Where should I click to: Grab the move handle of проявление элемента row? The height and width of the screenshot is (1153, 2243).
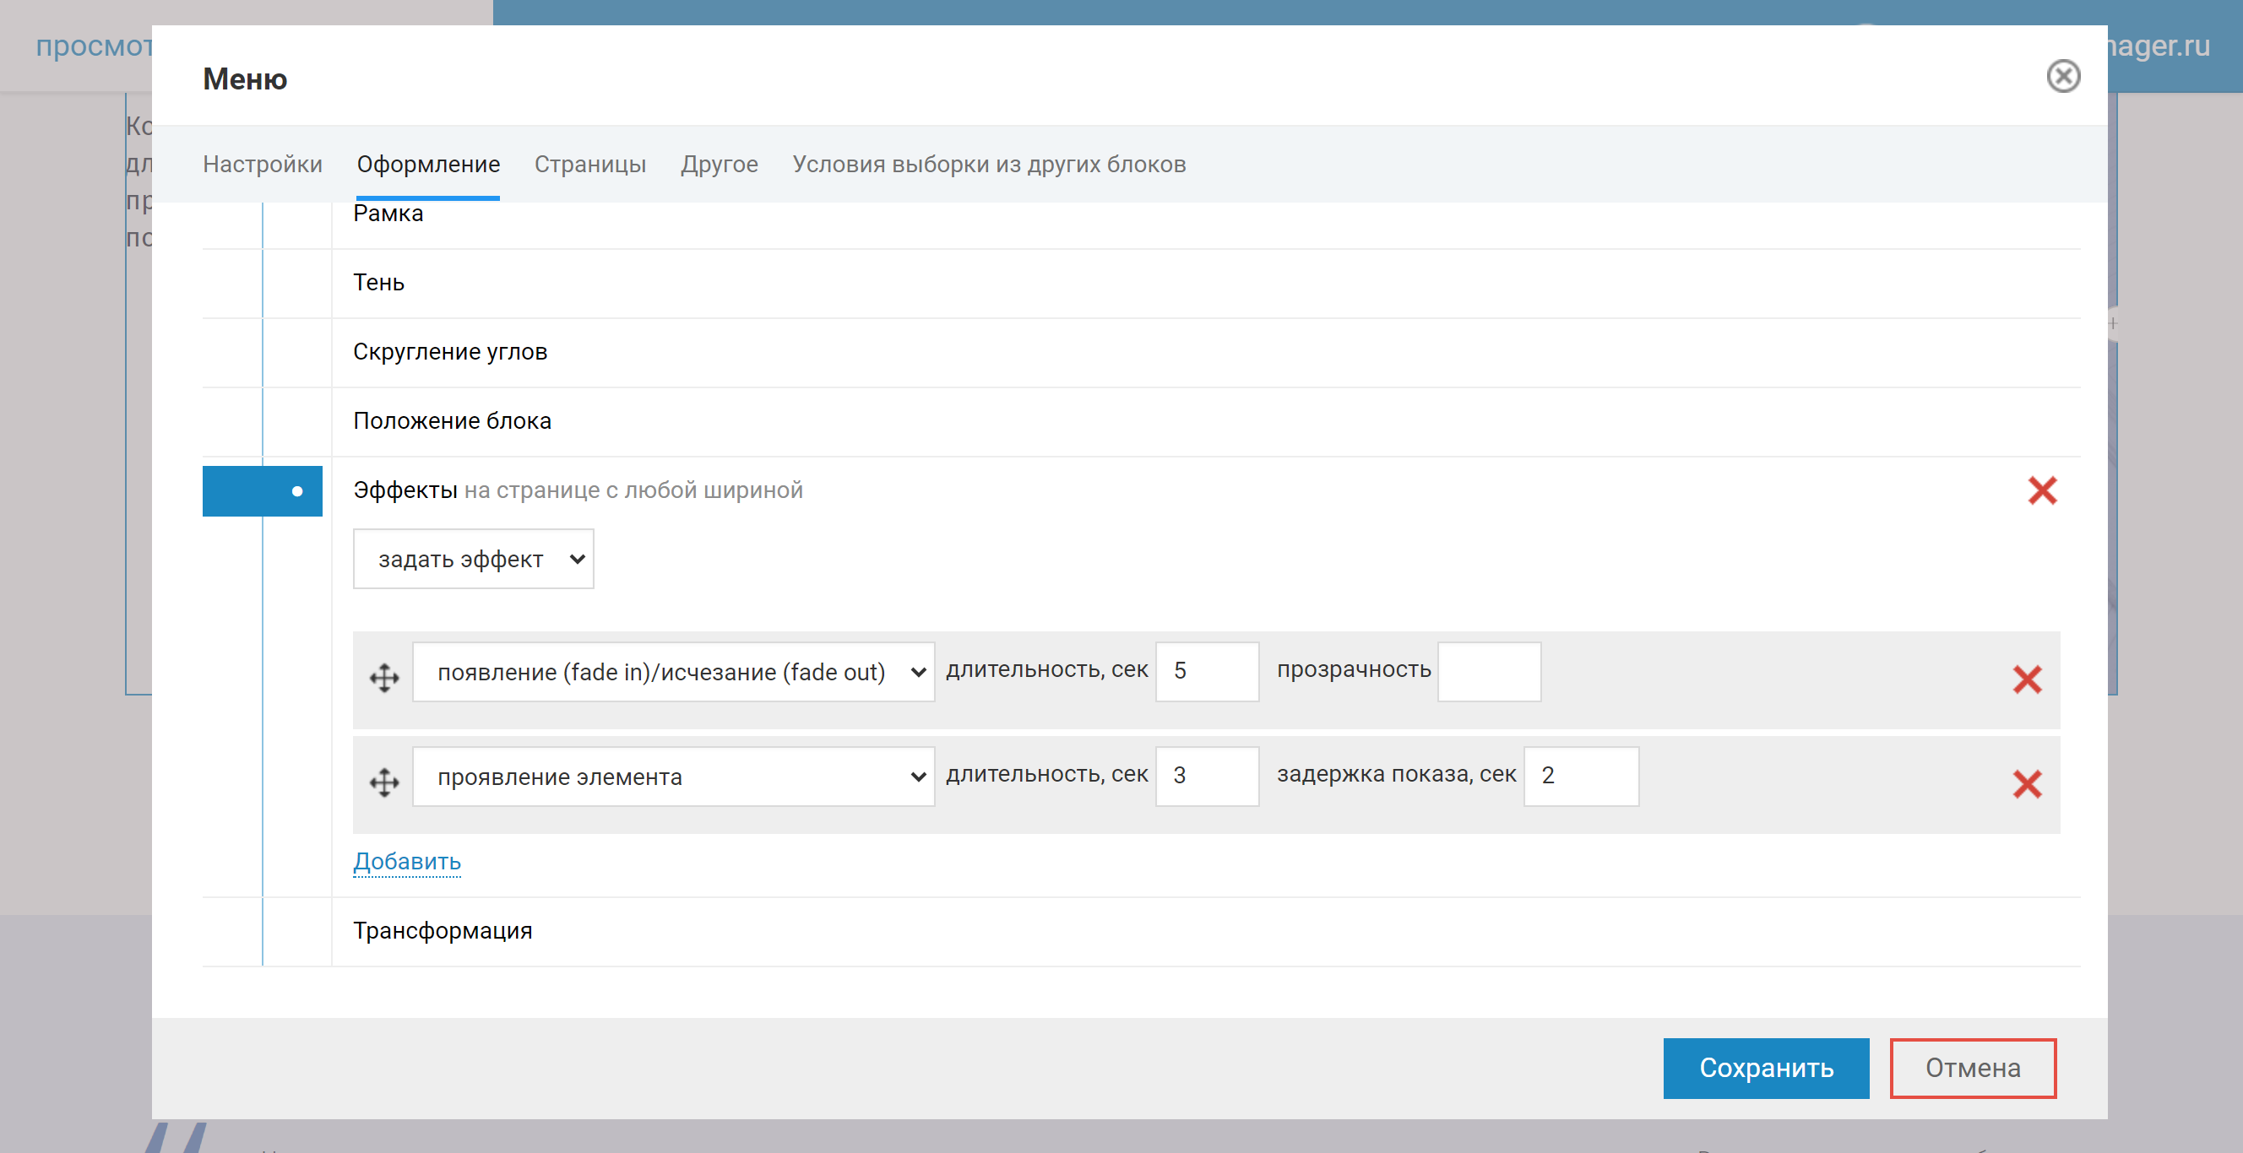[384, 782]
